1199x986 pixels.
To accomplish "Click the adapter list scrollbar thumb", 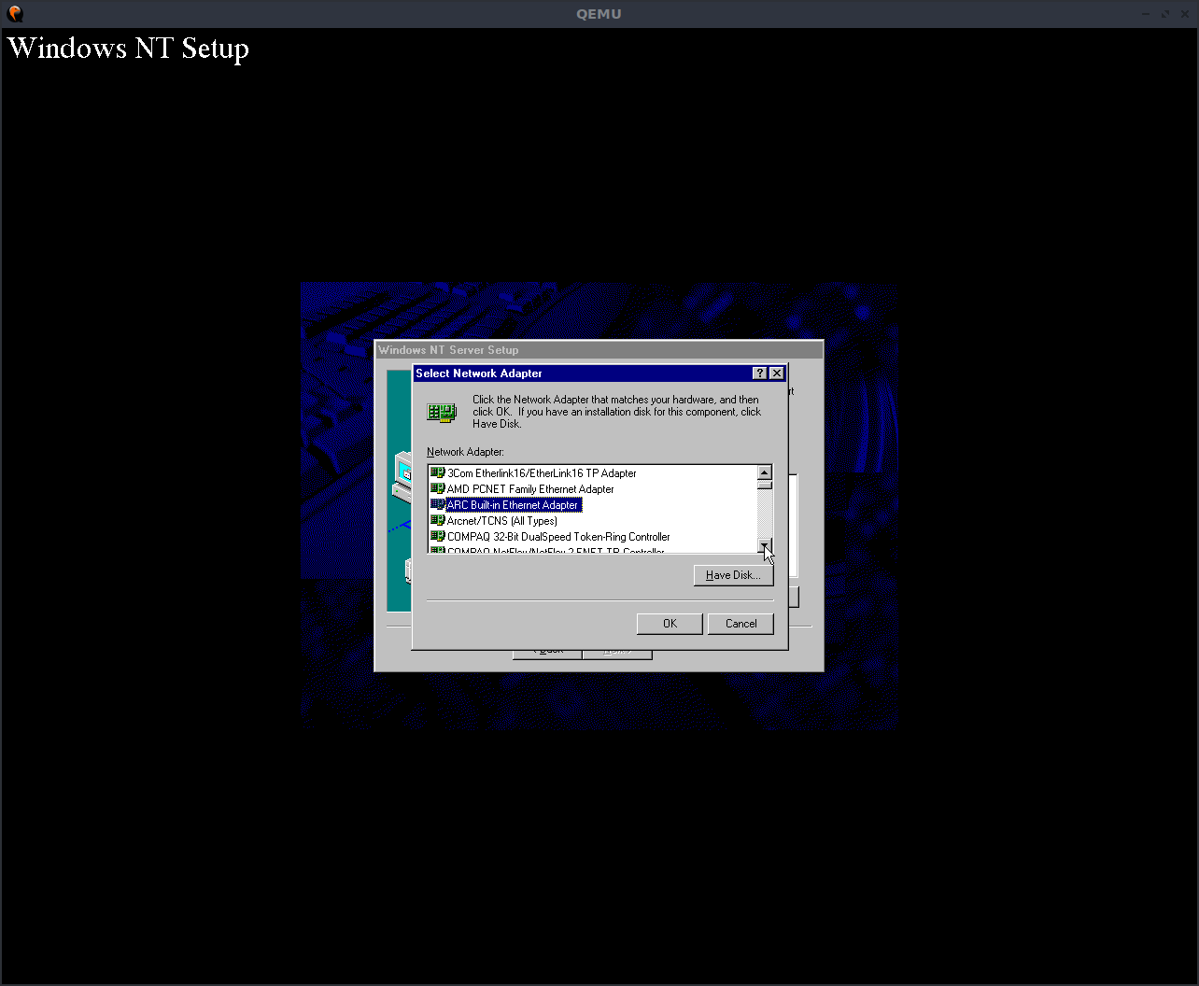I will pyautogui.click(x=765, y=486).
